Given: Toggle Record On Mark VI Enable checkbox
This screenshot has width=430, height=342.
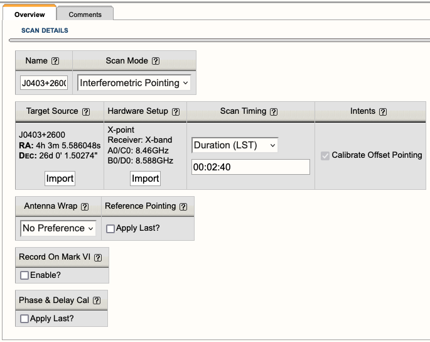Looking at the screenshot, I should [x=24, y=275].
